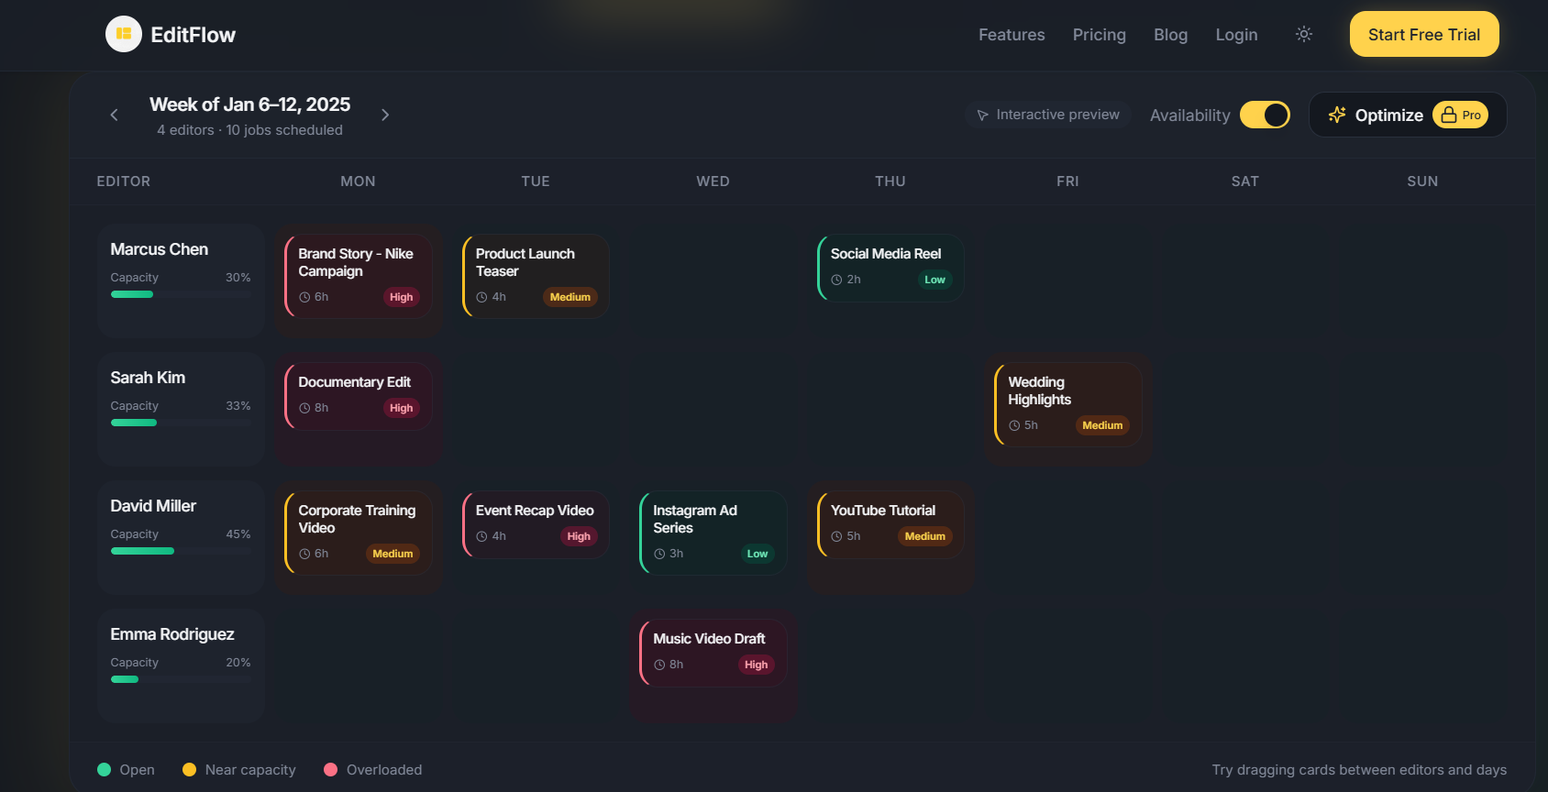Screen dimensions: 1548x792
Task: Advance to next week with right chevron
Action: 385,115
